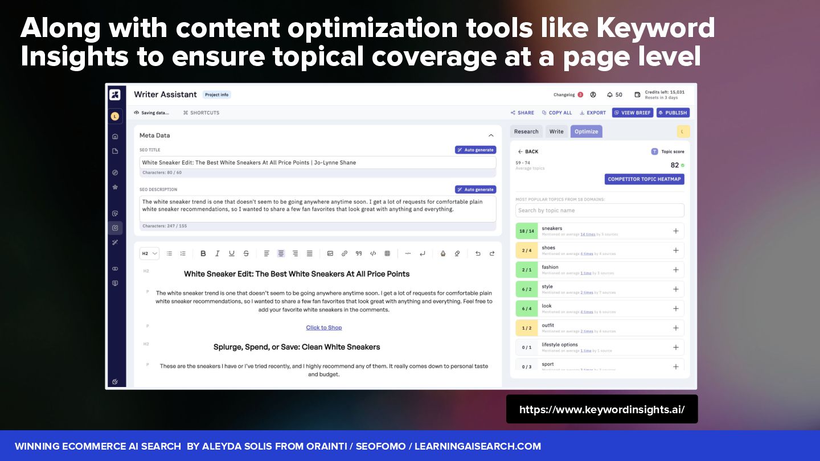Expand the fashion topic with plus
Image resolution: width=820 pixels, height=461 pixels.
[676, 270]
